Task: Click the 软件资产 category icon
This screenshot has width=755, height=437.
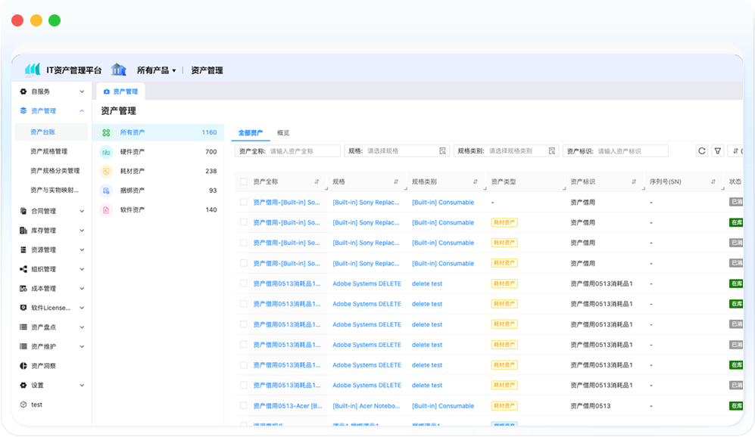Action: [106, 210]
